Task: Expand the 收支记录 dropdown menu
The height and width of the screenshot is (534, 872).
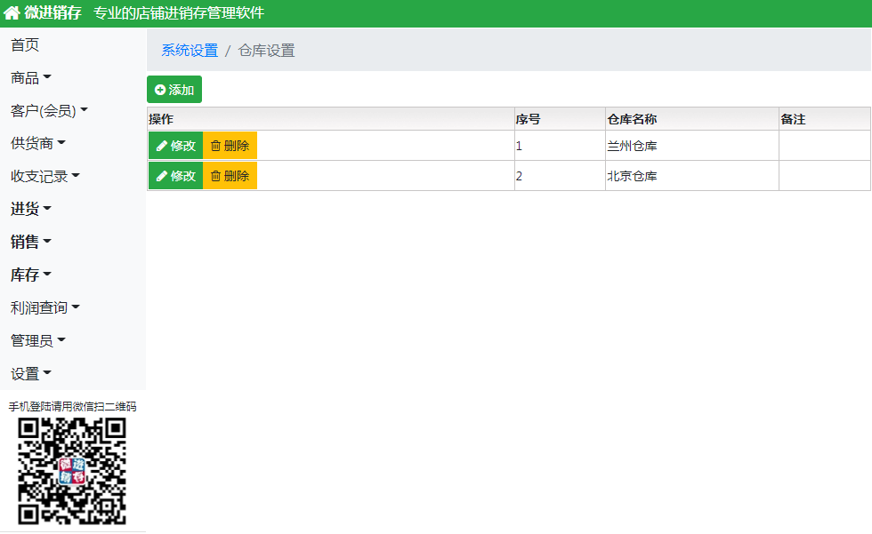Action: (x=45, y=176)
